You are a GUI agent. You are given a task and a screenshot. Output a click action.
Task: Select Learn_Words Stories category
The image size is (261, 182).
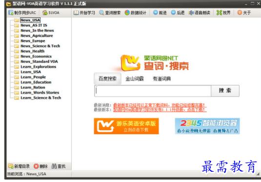click(x=40, y=92)
